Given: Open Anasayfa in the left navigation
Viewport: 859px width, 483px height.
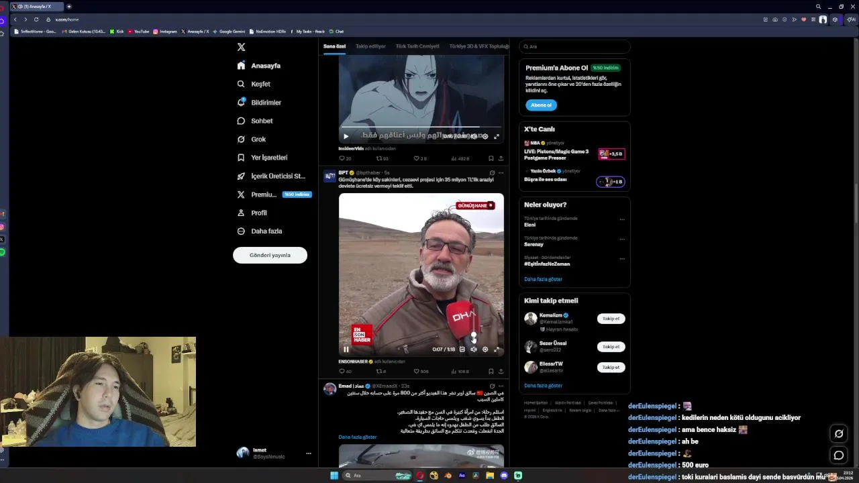Looking at the screenshot, I should tap(259, 66).
